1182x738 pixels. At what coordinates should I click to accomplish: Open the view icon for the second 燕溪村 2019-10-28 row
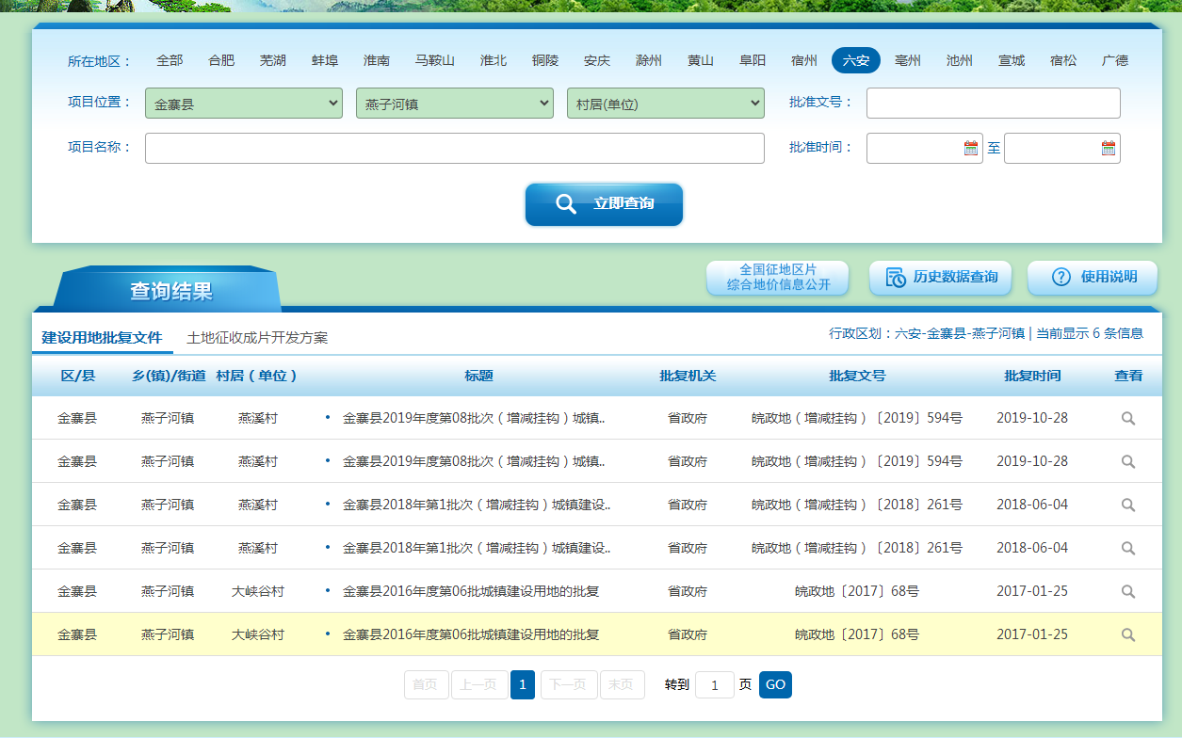[1127, 462]
